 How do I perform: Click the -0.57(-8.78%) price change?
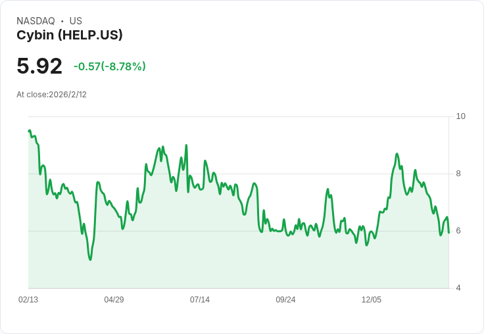click(x=110, y=66)
